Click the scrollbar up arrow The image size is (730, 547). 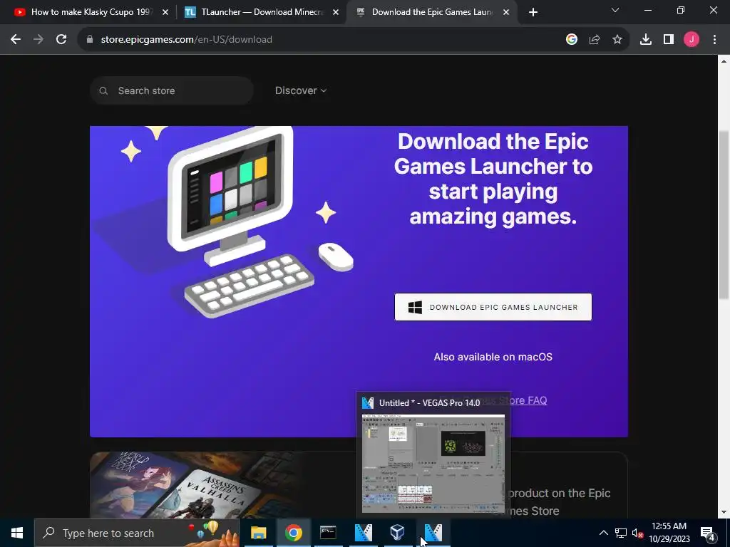[724, 61]
